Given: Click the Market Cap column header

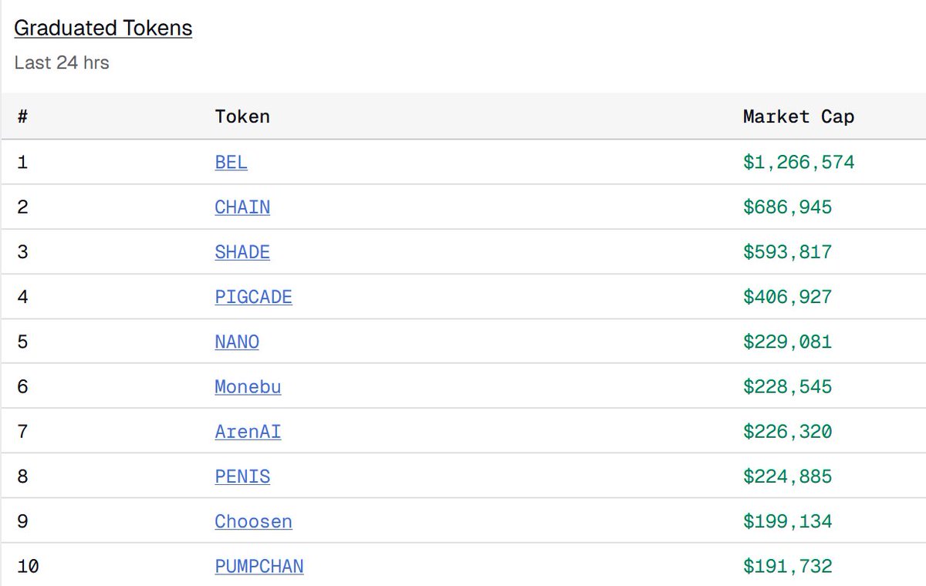Looking at the screenshot, I should click(798, 116).
